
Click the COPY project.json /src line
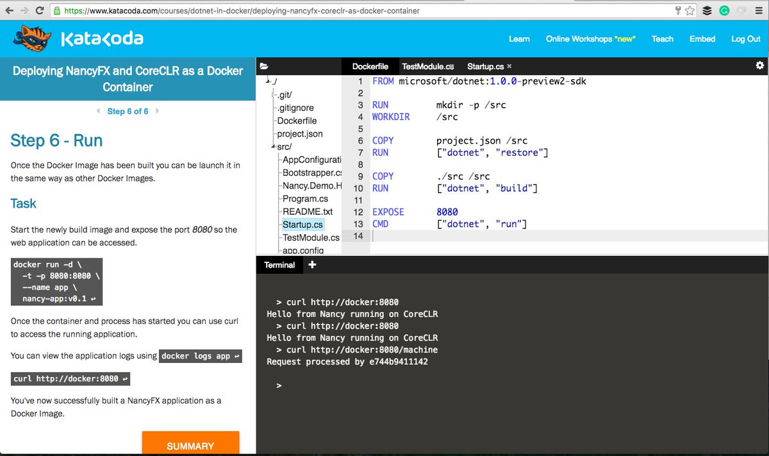pyautogui.click(x=450, y=140)
